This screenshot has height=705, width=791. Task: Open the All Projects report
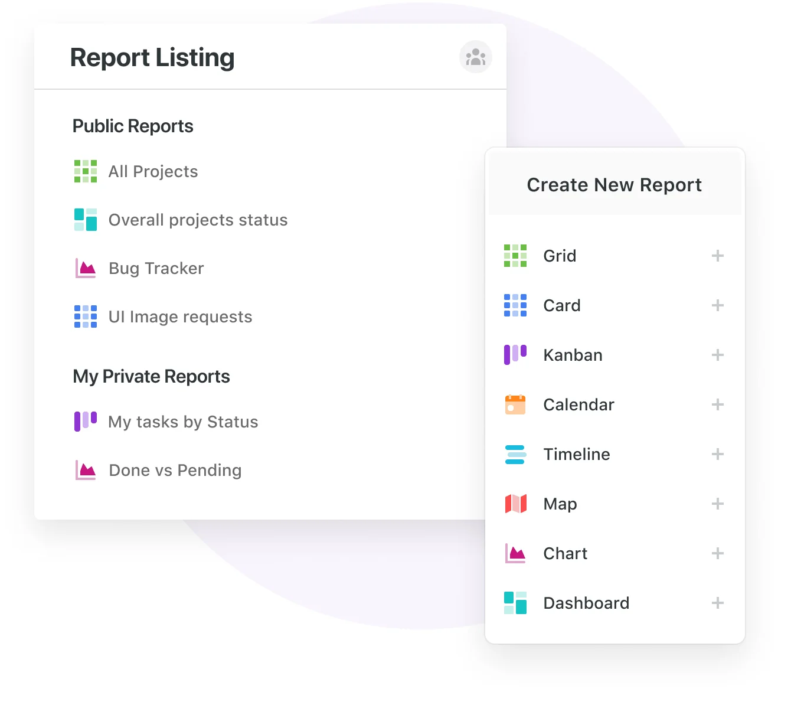pyautogui.click(x=153, y=171)
